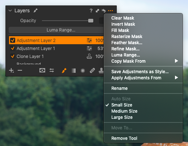Toggle Clone Layer 1 checkbox
188x146 pixels.
(x=13, y=56)
